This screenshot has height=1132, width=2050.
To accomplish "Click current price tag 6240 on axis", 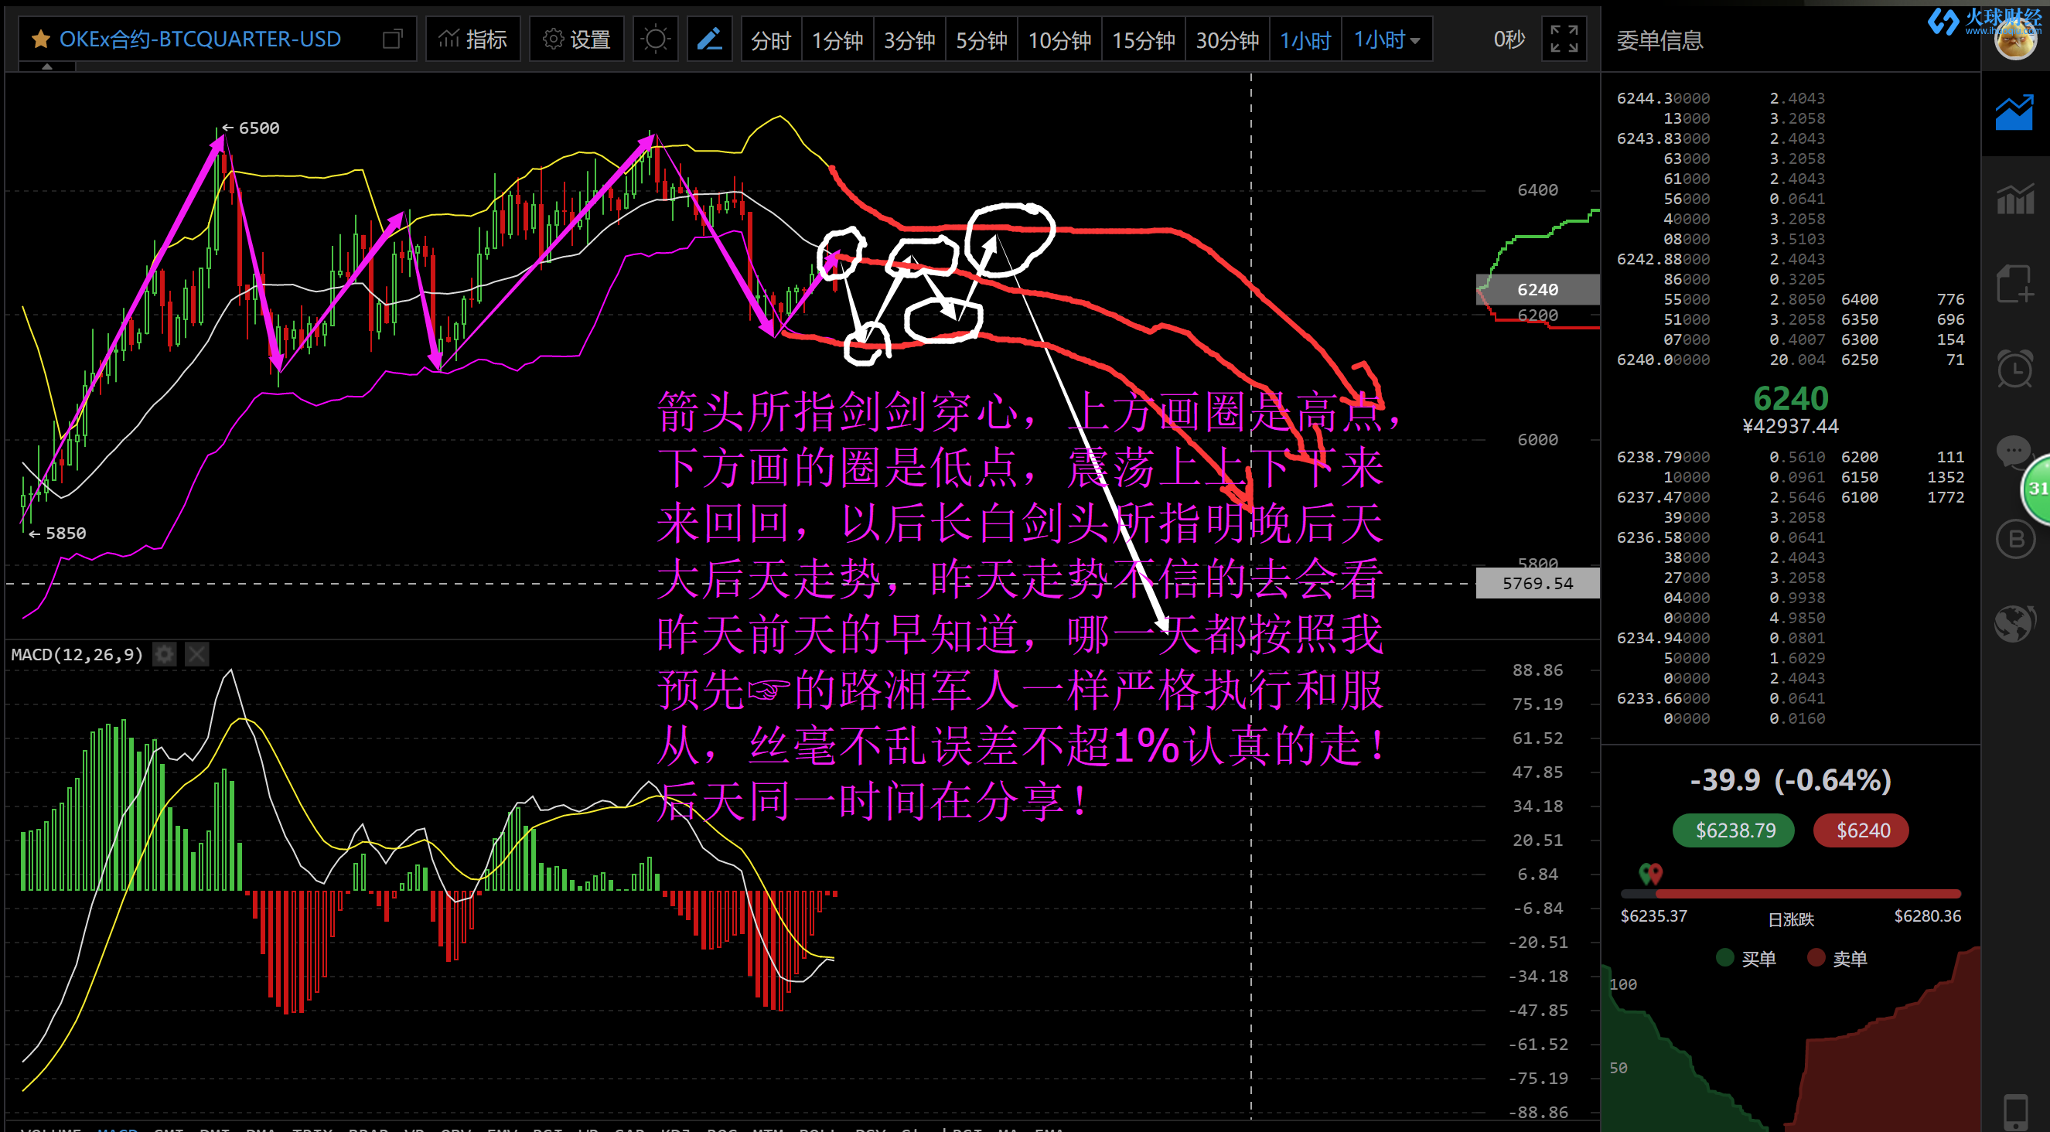I will 1537,289.
